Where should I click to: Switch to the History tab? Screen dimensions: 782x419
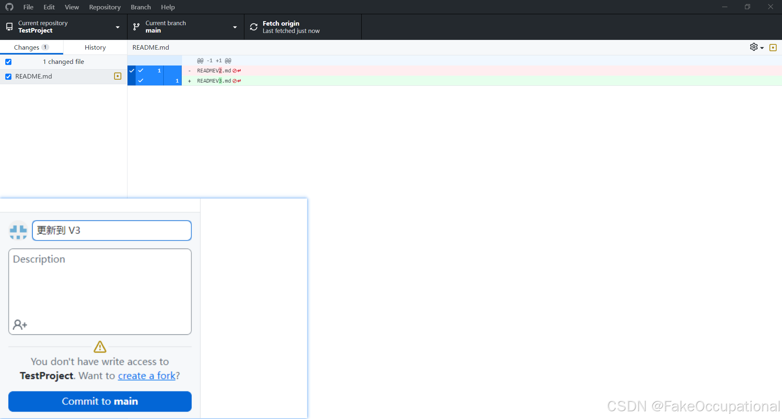(x=95, y=47)
